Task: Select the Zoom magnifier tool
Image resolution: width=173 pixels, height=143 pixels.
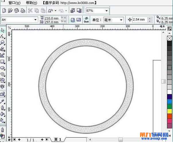Action: point(2,43)
